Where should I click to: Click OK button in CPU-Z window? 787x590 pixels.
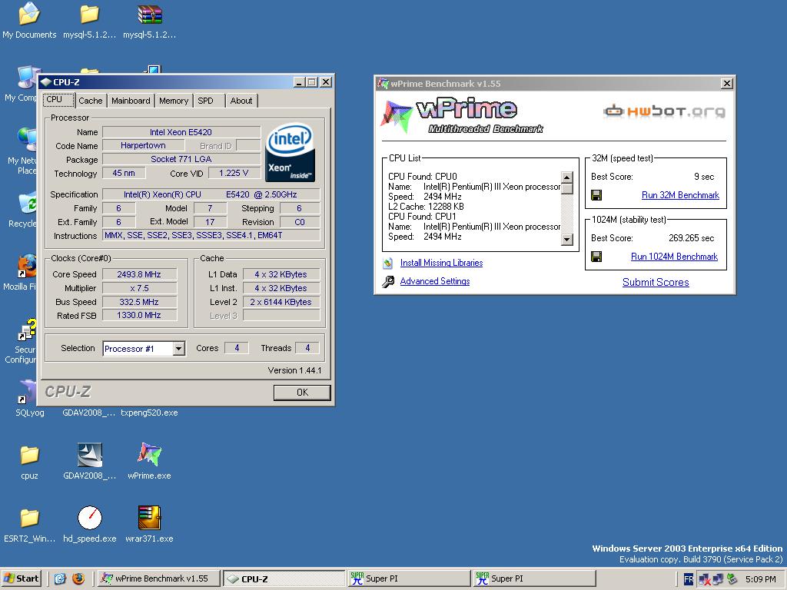(302, 393)
